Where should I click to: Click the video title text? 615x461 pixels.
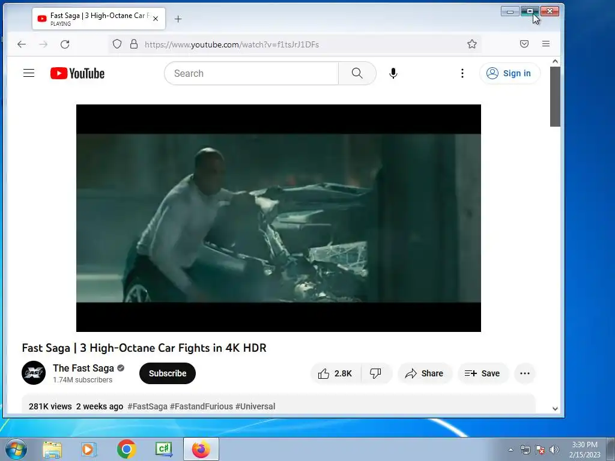tap(144, 348)
